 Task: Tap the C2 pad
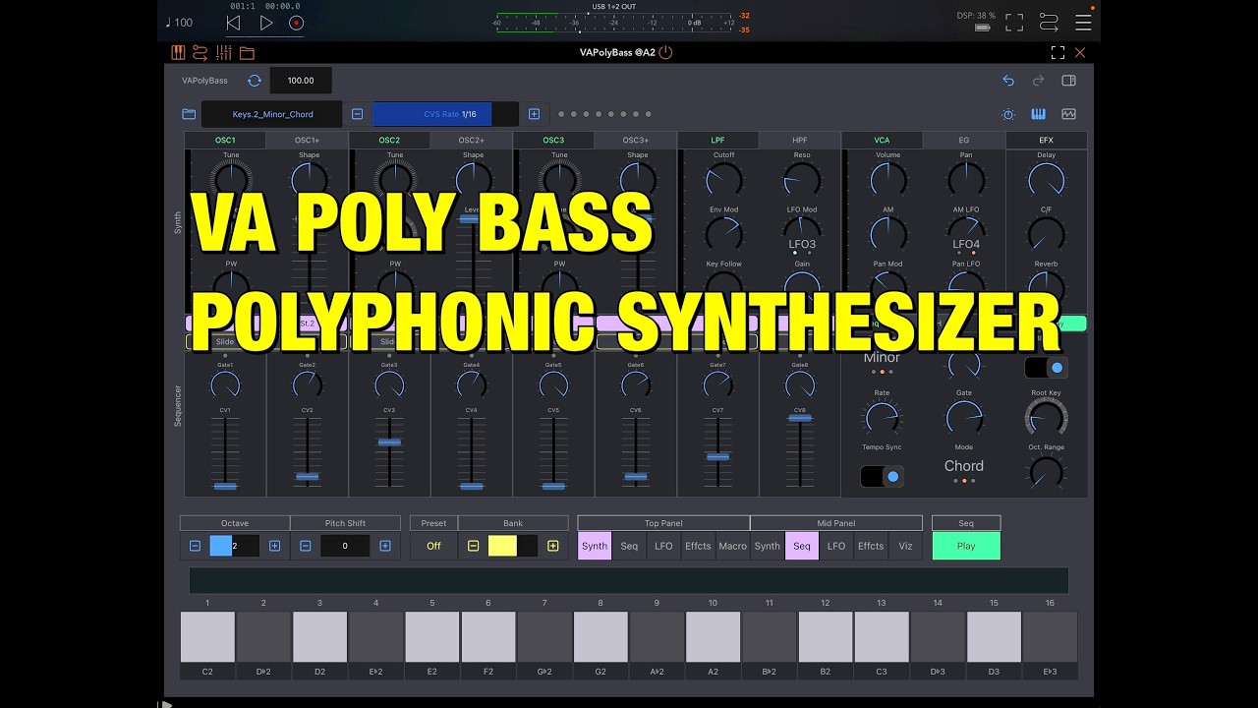coord(207,637)
